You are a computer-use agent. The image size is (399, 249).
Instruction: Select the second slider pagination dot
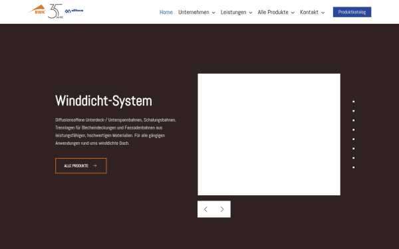click(x=354, y=111)
